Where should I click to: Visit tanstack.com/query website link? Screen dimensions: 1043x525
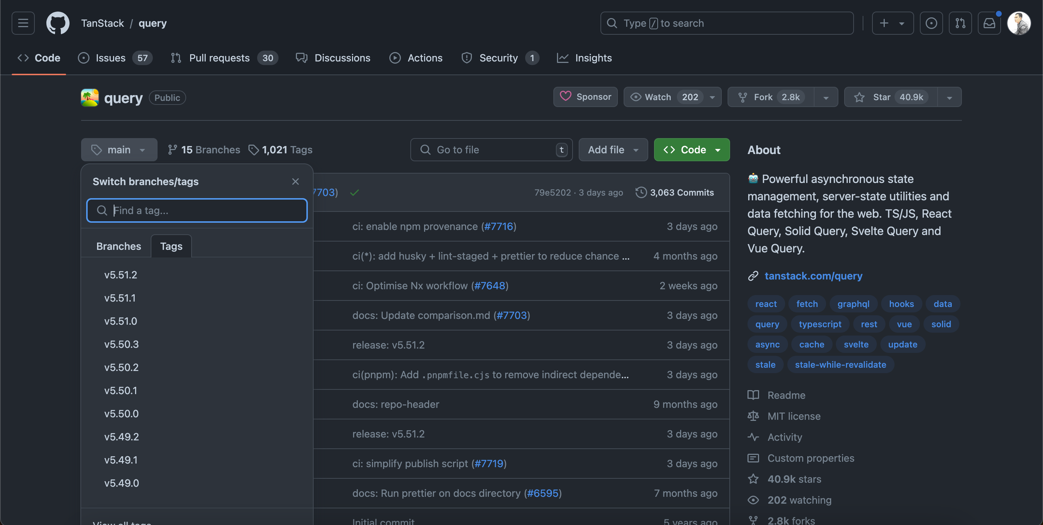pyautogui.click(x=813, y=276)
